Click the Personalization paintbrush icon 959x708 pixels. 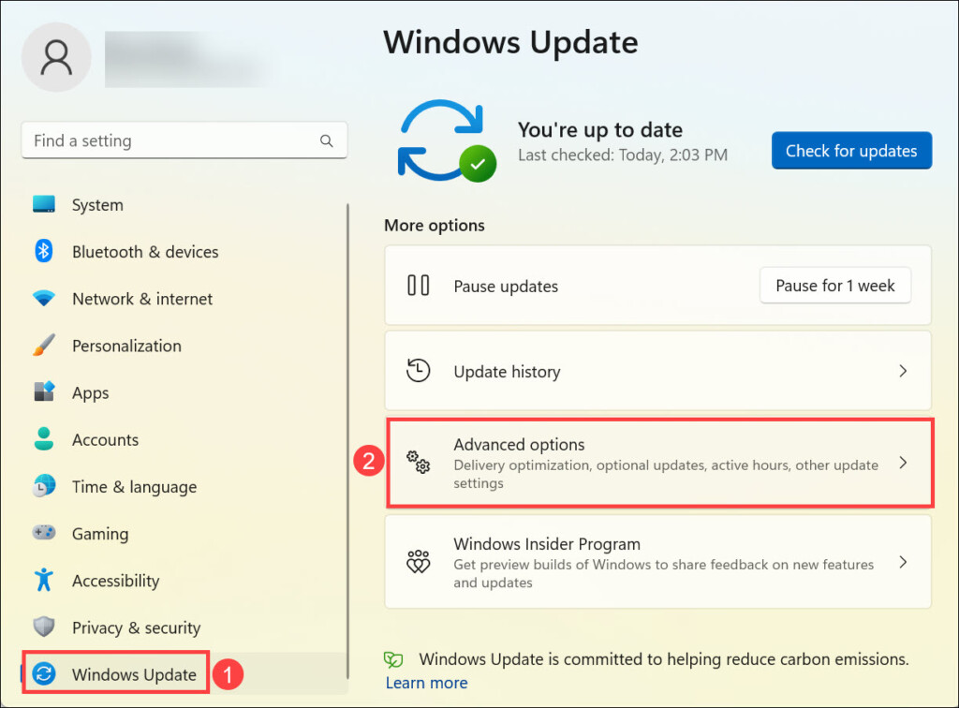44,346
